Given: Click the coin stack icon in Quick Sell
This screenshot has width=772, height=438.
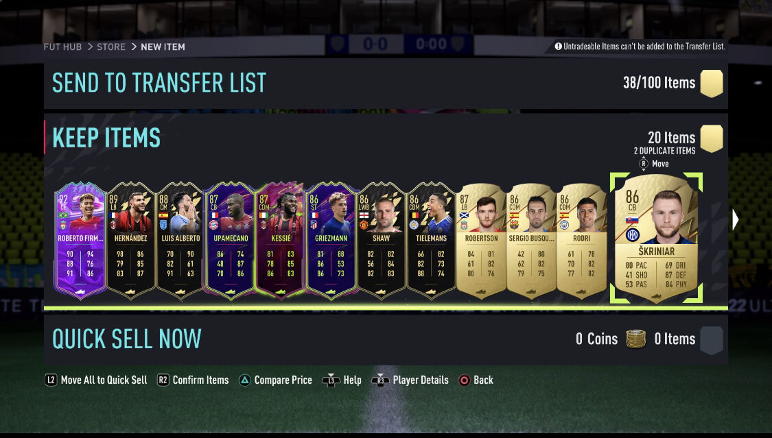Looking at the screenshot, I should click(635, 339).
